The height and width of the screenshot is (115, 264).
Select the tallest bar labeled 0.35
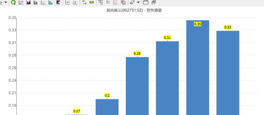(198, 68)
